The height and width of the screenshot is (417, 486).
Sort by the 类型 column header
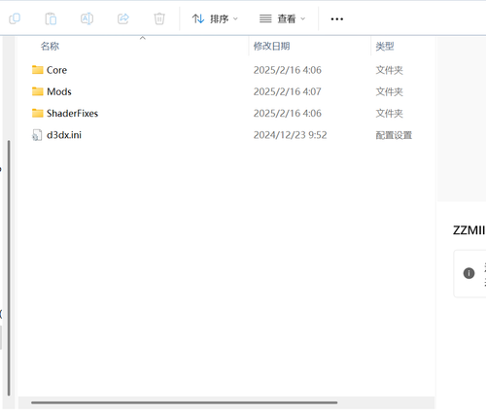click(385, 47)
